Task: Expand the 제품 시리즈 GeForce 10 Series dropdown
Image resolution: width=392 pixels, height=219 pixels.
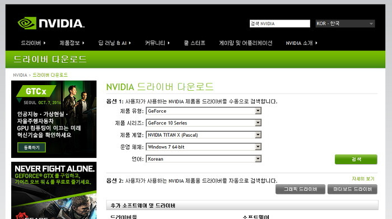Action: [203, 123]
